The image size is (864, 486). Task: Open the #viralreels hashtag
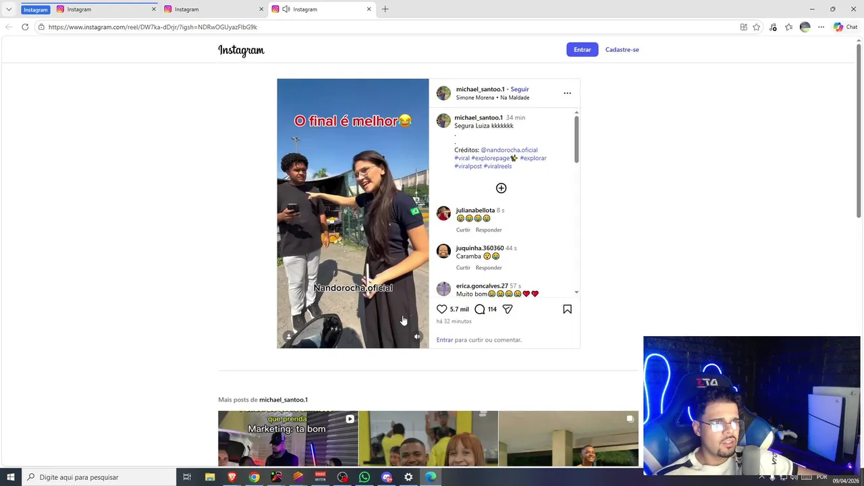click(497, 166)
